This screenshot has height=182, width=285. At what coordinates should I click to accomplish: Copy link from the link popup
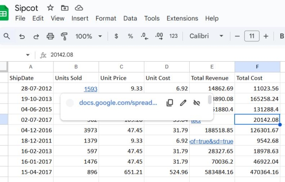[x=170, y=103]
